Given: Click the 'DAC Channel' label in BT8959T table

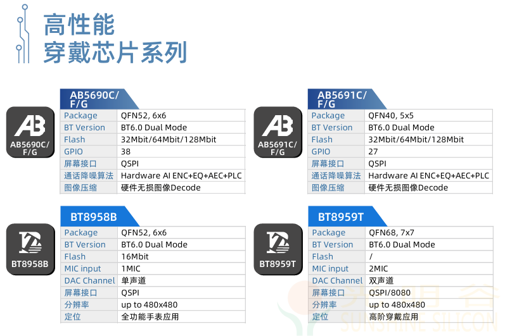Looking at the screenshot, I should [x=337, y=281].
